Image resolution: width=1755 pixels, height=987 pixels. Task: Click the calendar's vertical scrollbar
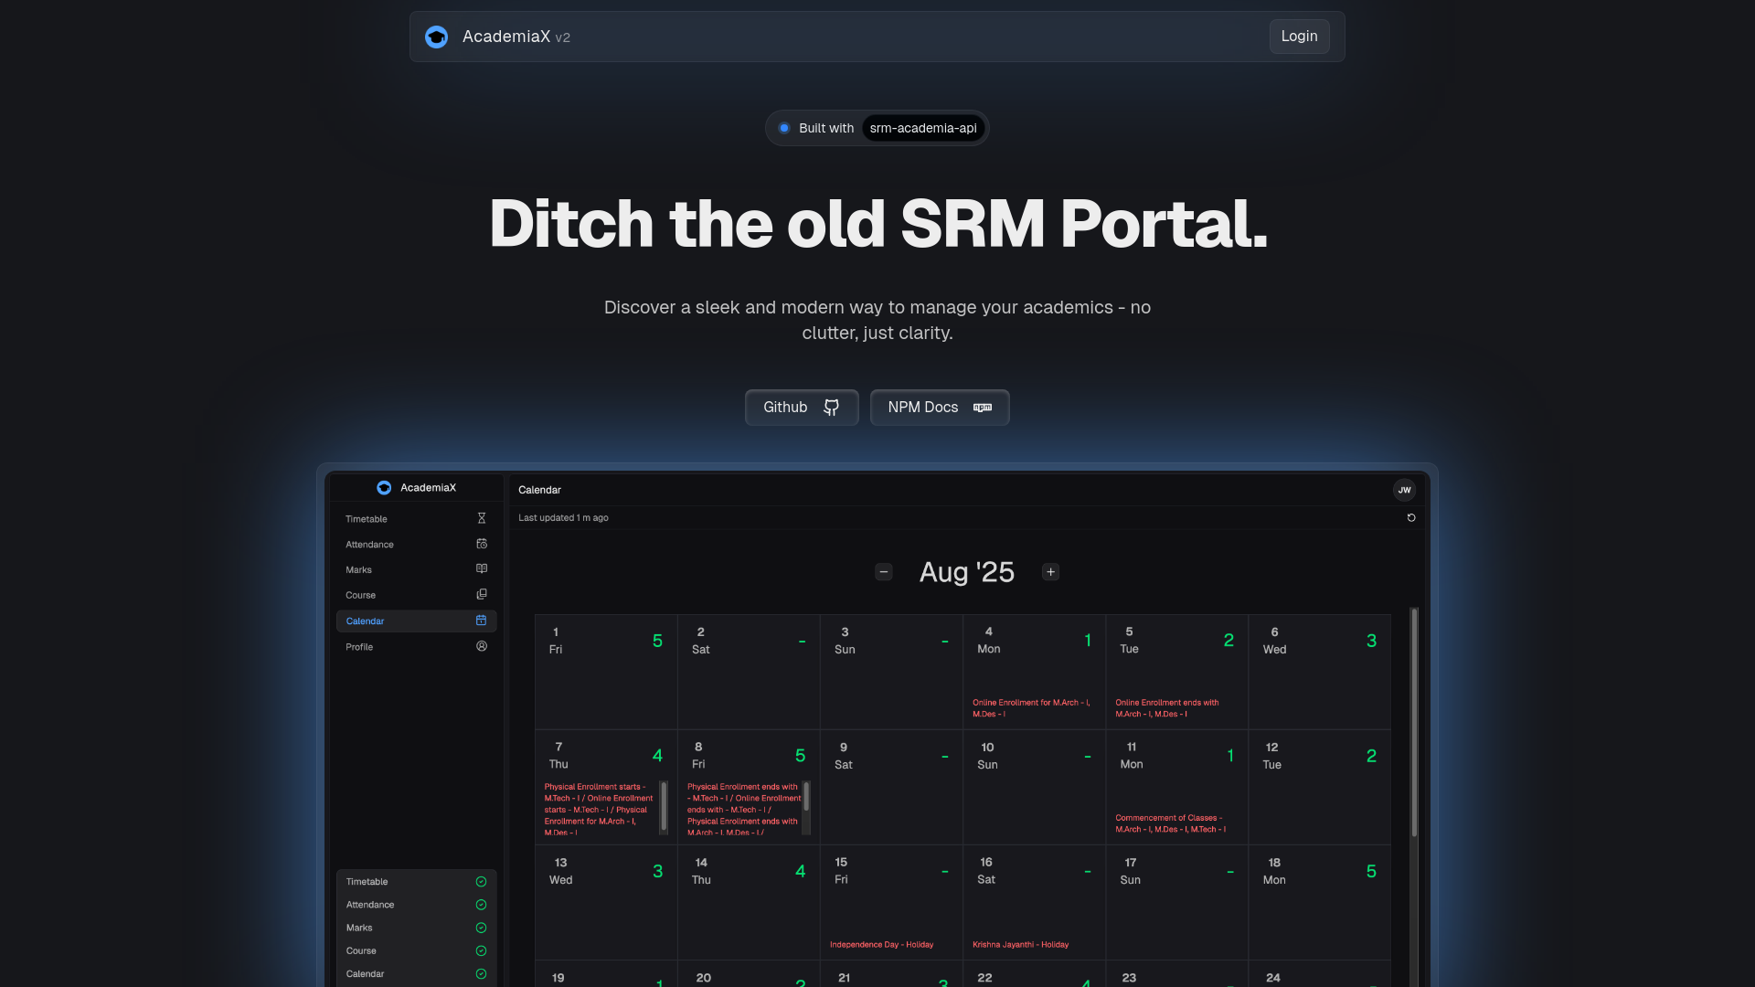[x=1414, y=722]
